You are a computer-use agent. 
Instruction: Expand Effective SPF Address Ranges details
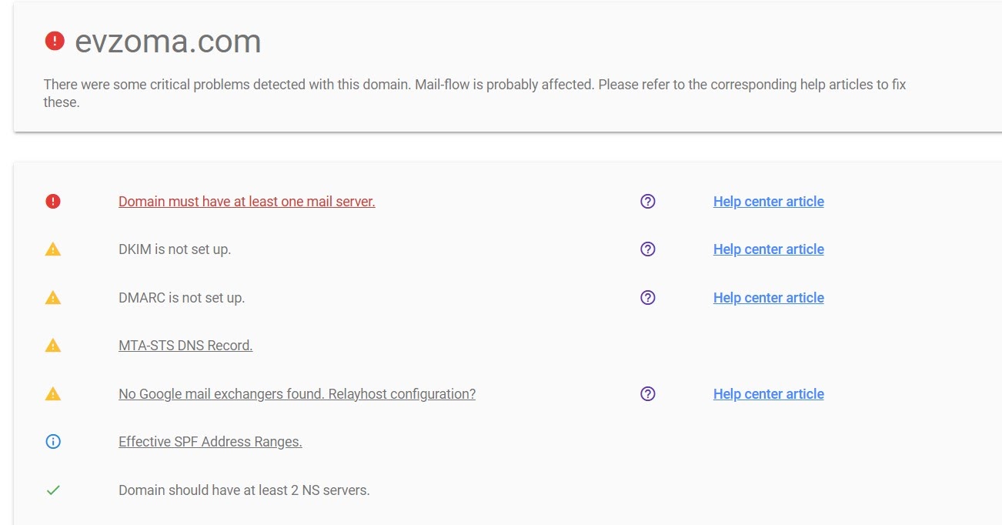pyautogui.click(x=210, y=442)
